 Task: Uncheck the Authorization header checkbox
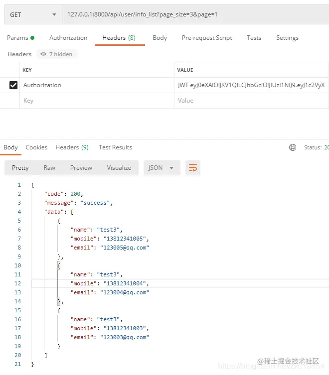[13, 85]
